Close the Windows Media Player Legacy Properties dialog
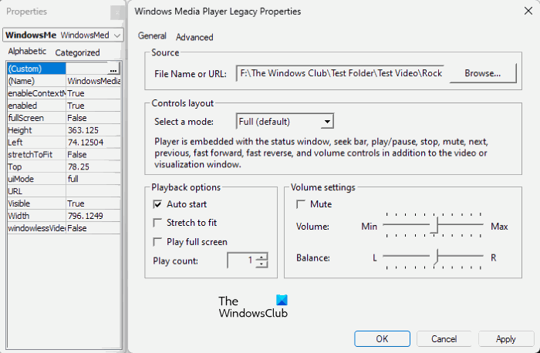The width and height of the screenshot is (540, 353). coord(528,11)
